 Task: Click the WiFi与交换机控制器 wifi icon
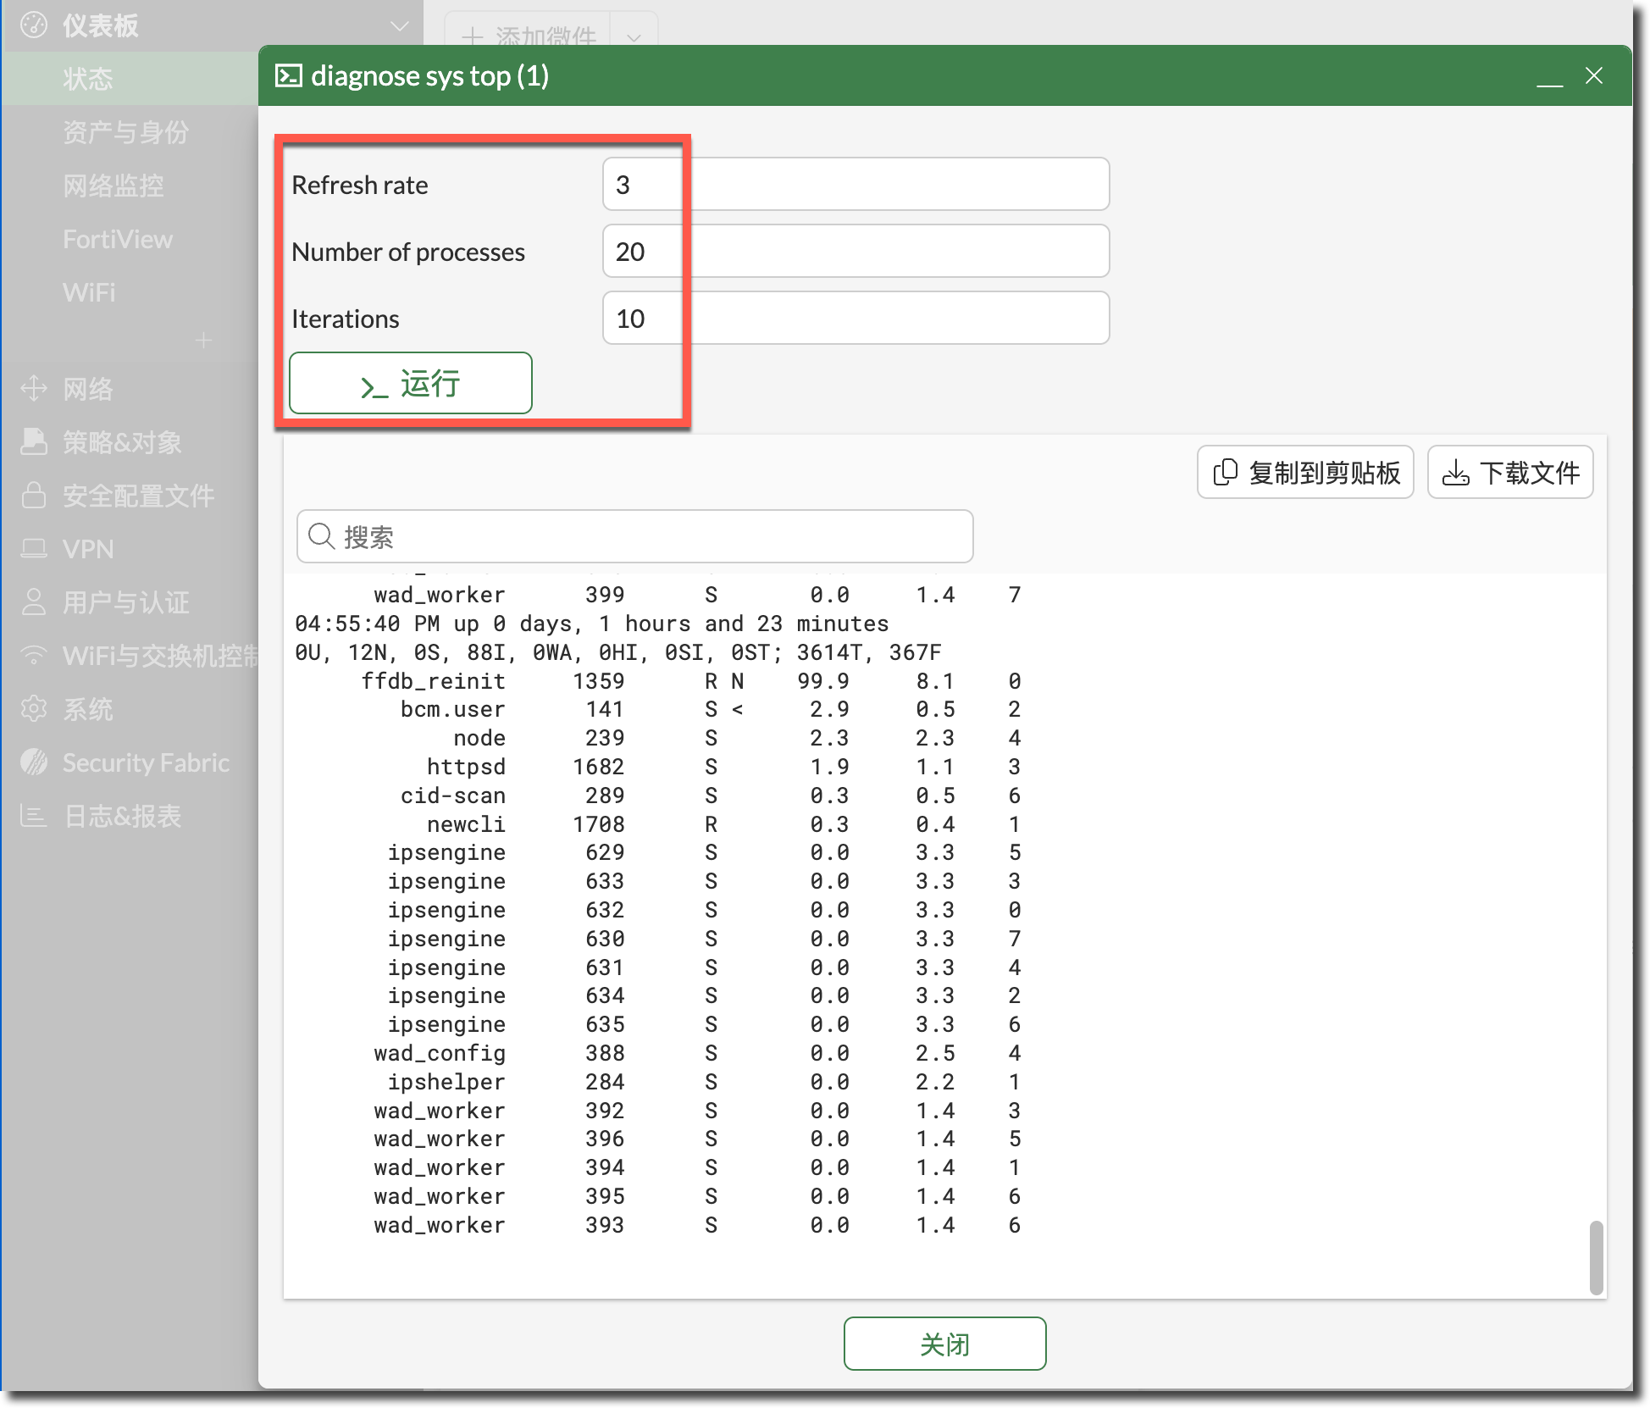(x=34, y=656)
